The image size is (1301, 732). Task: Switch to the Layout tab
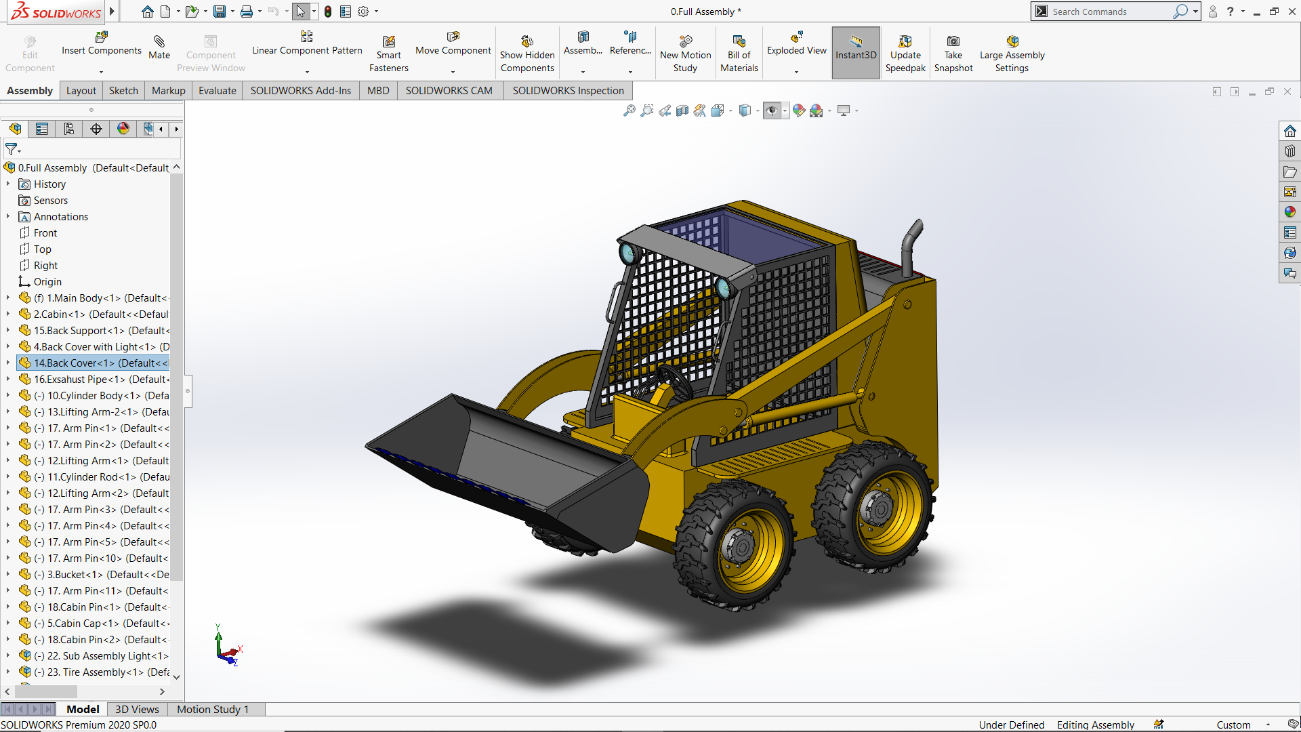[81, 91]
